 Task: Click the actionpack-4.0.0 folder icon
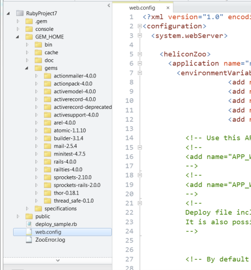click(x=48, y=84)
